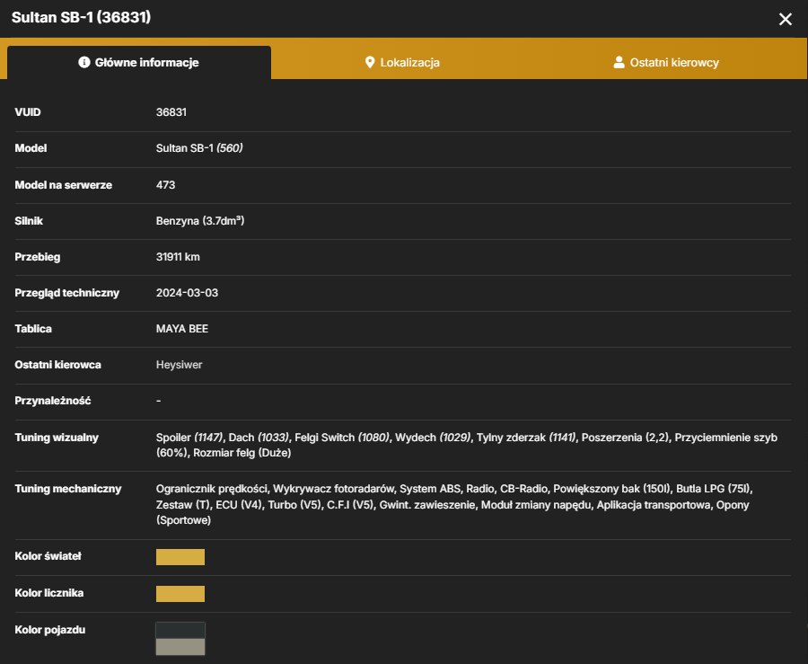
Task: Click the "Przebieg" row label
Action: click(x=38, y=257)
